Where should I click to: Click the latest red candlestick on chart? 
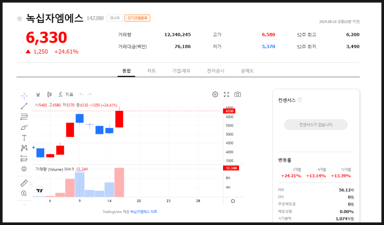tap(119, 119)
